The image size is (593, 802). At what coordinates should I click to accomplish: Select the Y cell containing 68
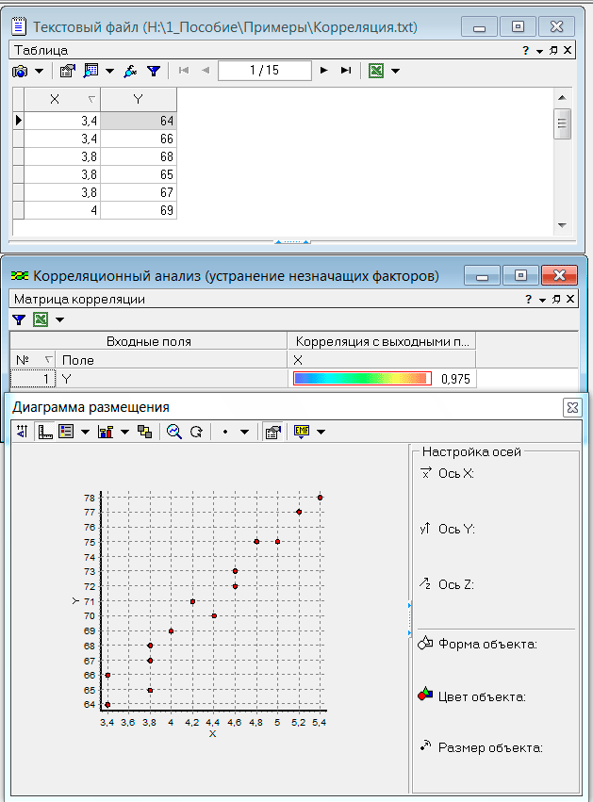click(139, 156)
